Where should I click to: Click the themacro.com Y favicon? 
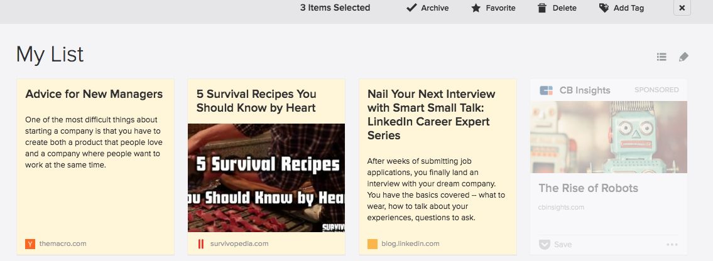[30, 244]
